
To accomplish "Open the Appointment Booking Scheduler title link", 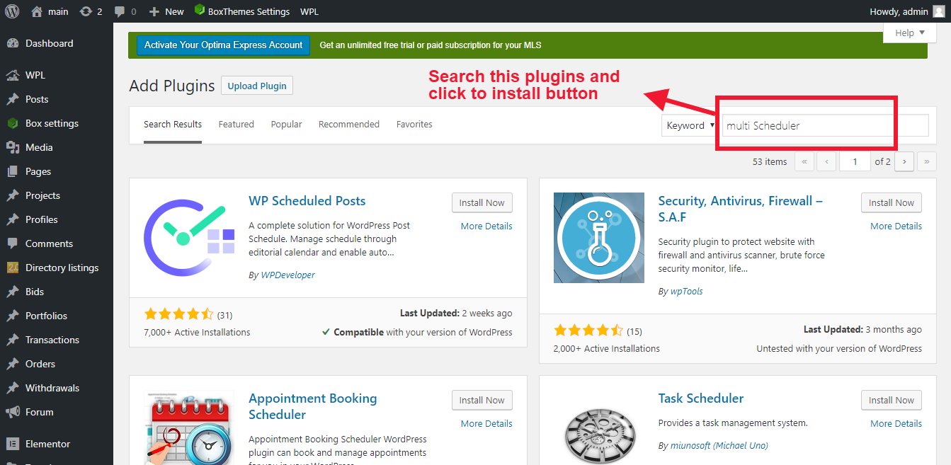I will tap(312, 406).
